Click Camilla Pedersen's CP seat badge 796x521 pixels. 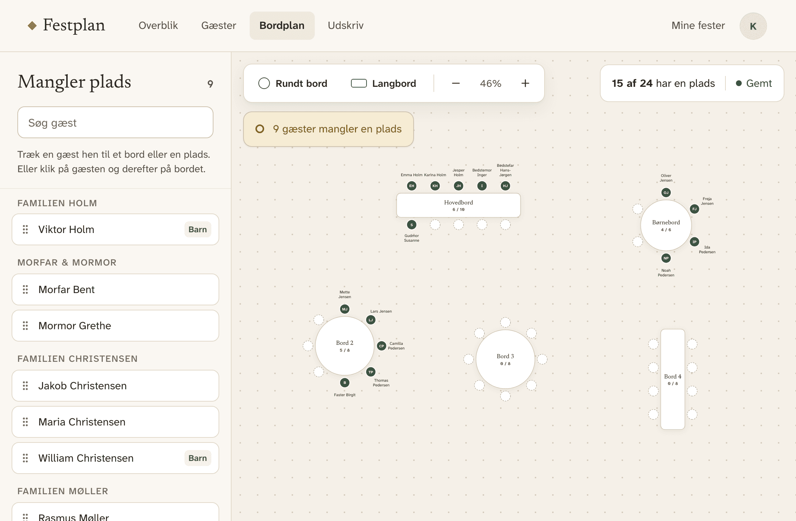[381, 346]
